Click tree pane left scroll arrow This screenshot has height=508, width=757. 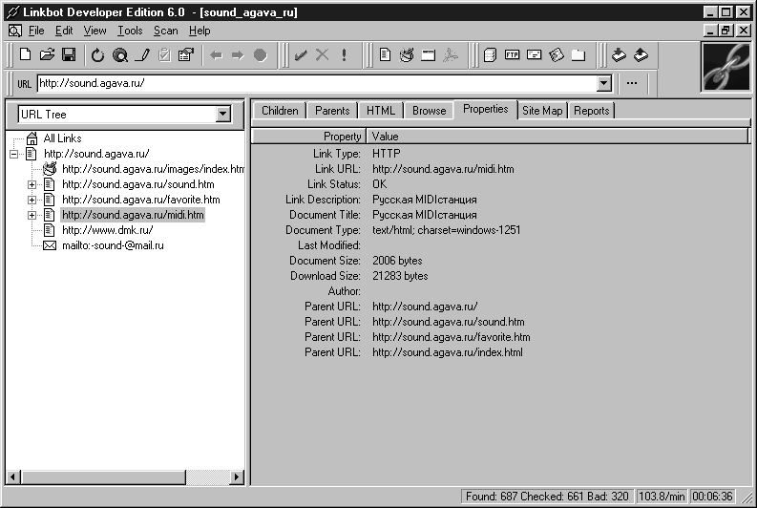point(13,477)
